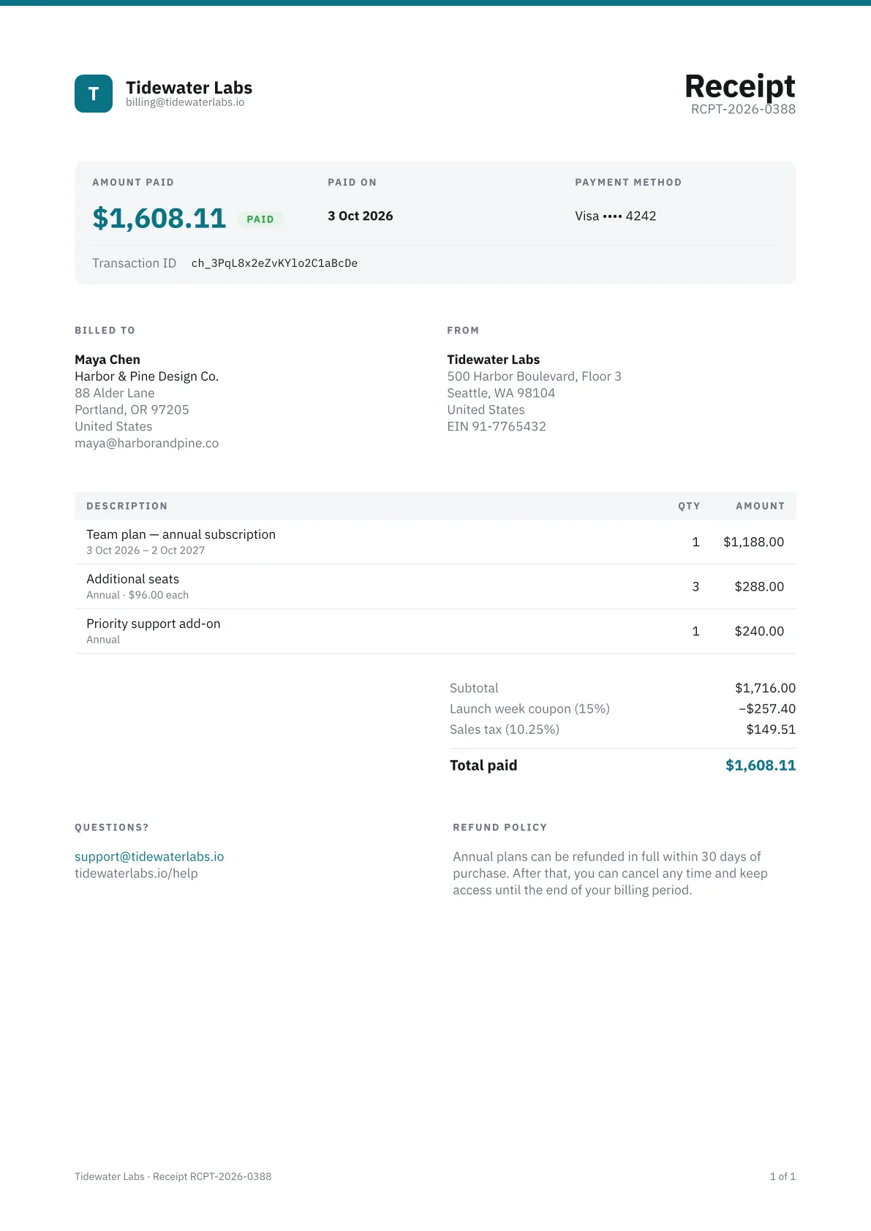Select the tax amount $149.51

pyautogui.click(x=771, y=729)
